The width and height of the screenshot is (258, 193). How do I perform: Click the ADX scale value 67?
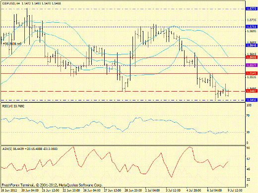pos(248,159)
